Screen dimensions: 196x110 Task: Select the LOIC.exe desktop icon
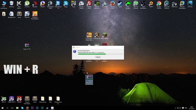[190, 4]
